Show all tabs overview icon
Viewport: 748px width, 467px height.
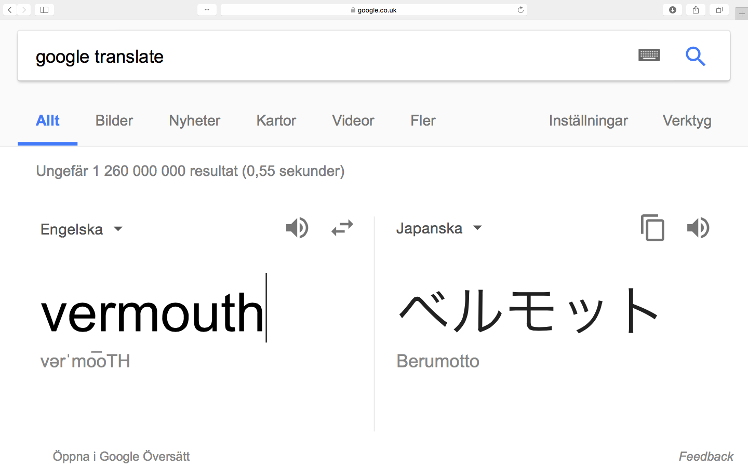(x=719, y=10)
